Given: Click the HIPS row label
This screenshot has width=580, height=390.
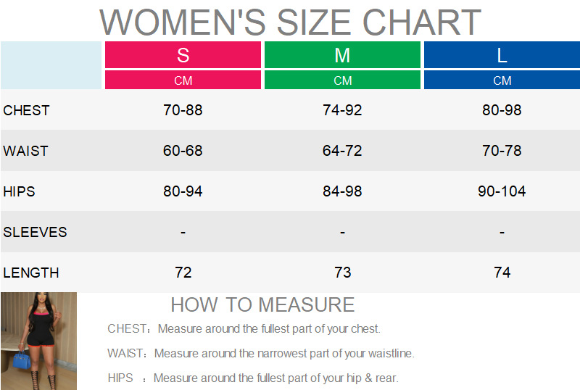Looking at the screenshot, I should pyautogui.click(x=19, y=191).
